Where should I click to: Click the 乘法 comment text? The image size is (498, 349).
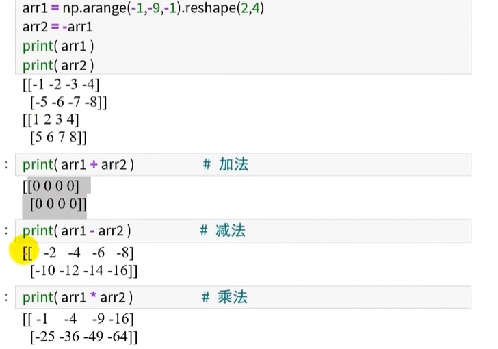click(x=232, y=297)
